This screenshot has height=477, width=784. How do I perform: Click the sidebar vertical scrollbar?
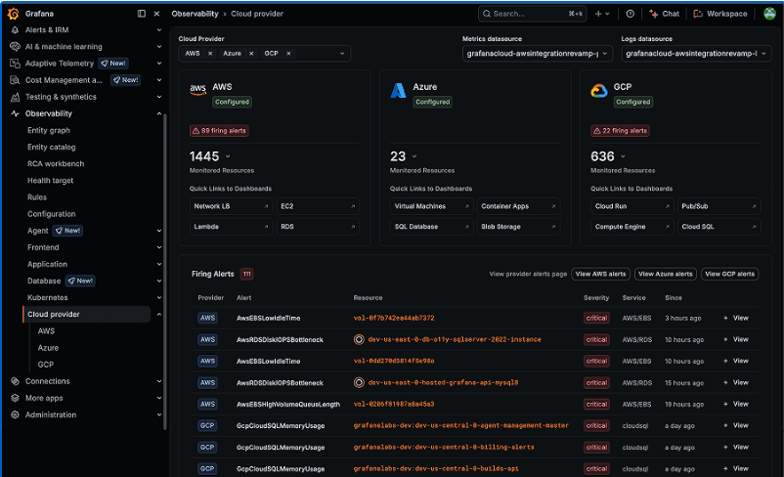pyautogui.click(x=165, y=272)
